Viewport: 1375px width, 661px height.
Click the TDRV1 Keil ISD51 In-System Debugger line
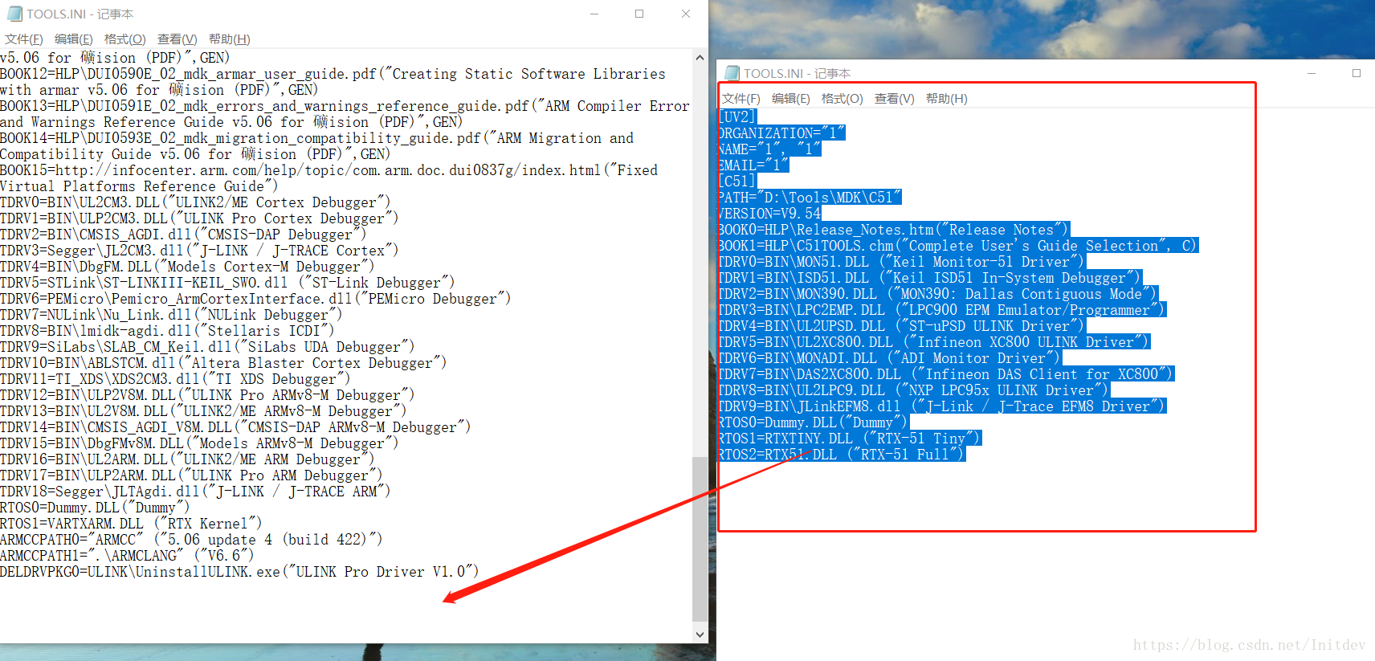point(930,278)
